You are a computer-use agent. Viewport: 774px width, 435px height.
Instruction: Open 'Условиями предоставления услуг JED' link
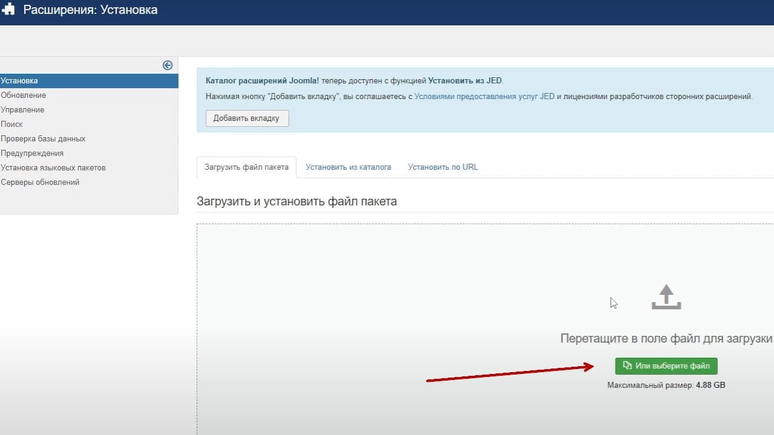click(x=484, y=96)
